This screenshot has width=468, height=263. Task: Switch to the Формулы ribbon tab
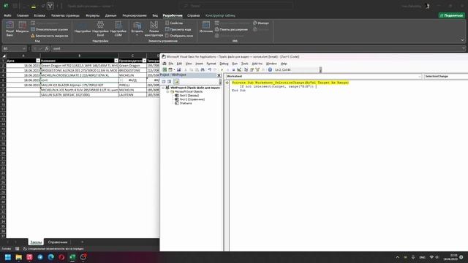click(x=93, y=15)
